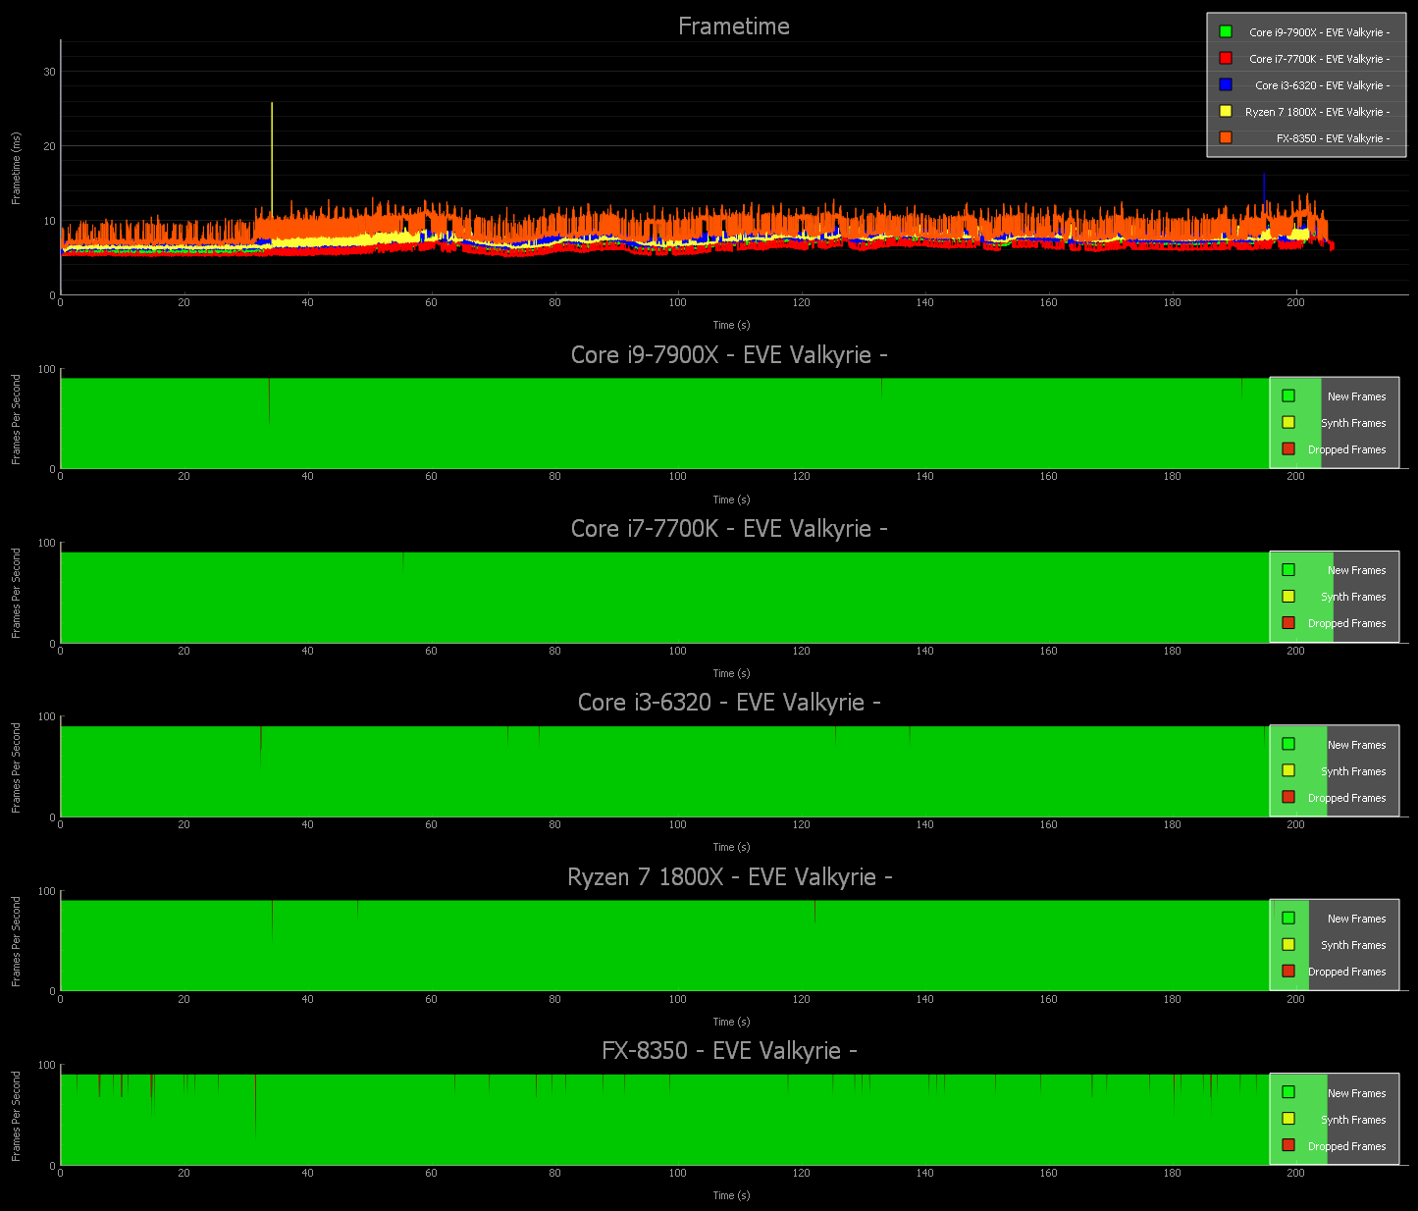Click the 'Frametime' chart title
This screenshot has height=1211, width=1418.
click(x=734, y=26)
